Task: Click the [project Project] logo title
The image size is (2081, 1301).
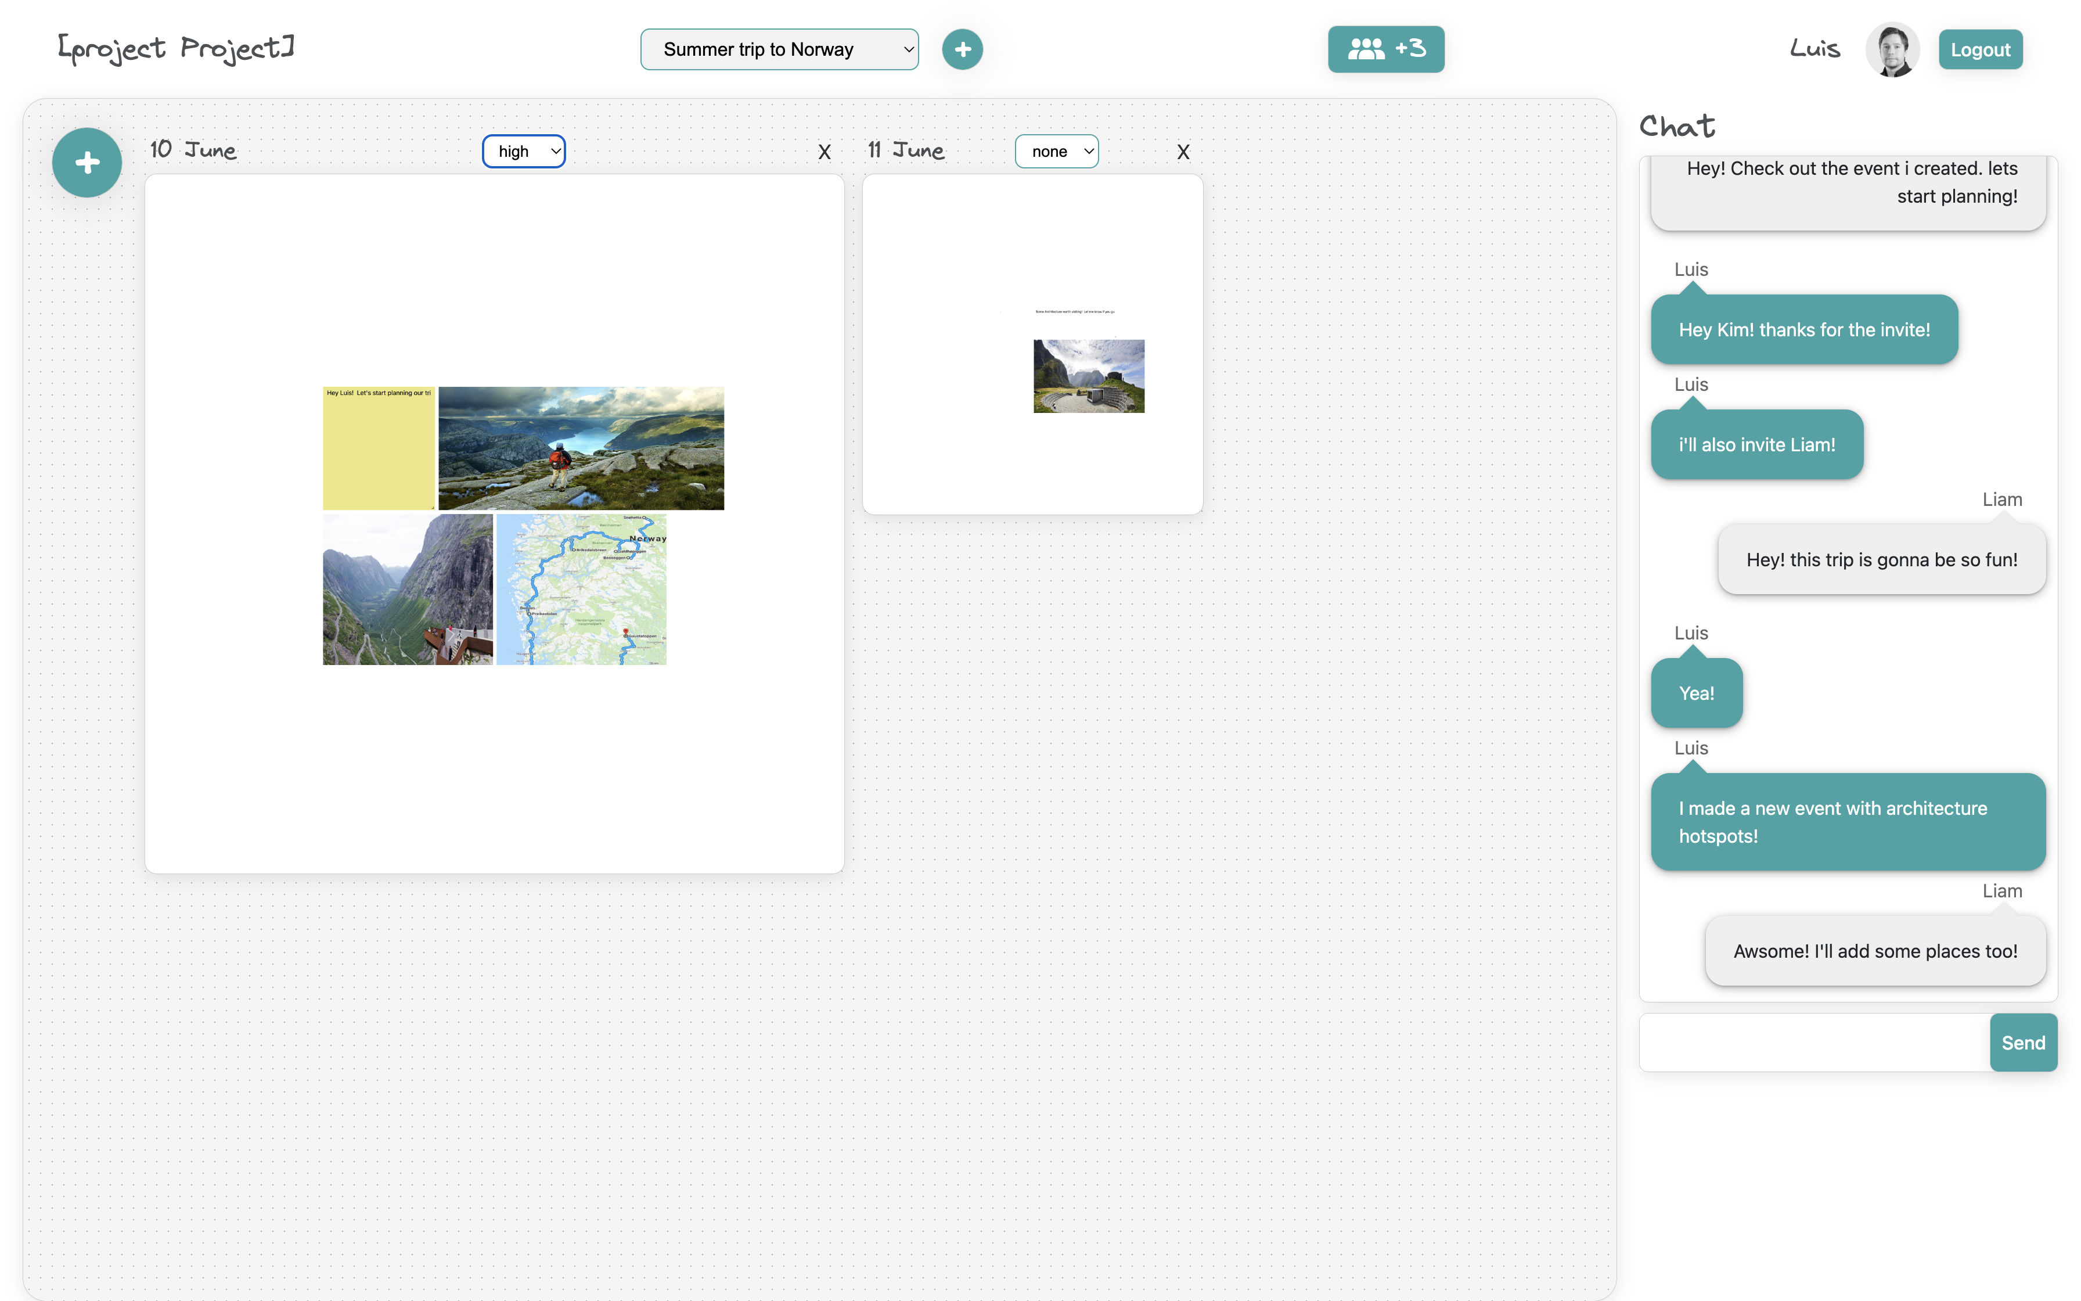Action: 177,49
